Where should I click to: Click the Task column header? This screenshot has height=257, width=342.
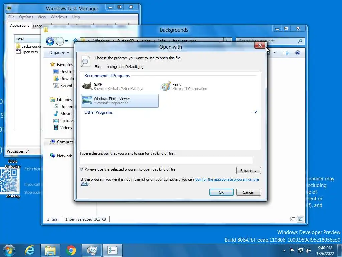28,39
